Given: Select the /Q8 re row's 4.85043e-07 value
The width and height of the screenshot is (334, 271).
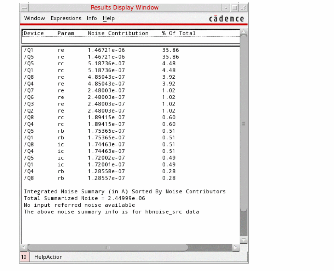Looking at the screenshot, I should [x=106, y=77].
